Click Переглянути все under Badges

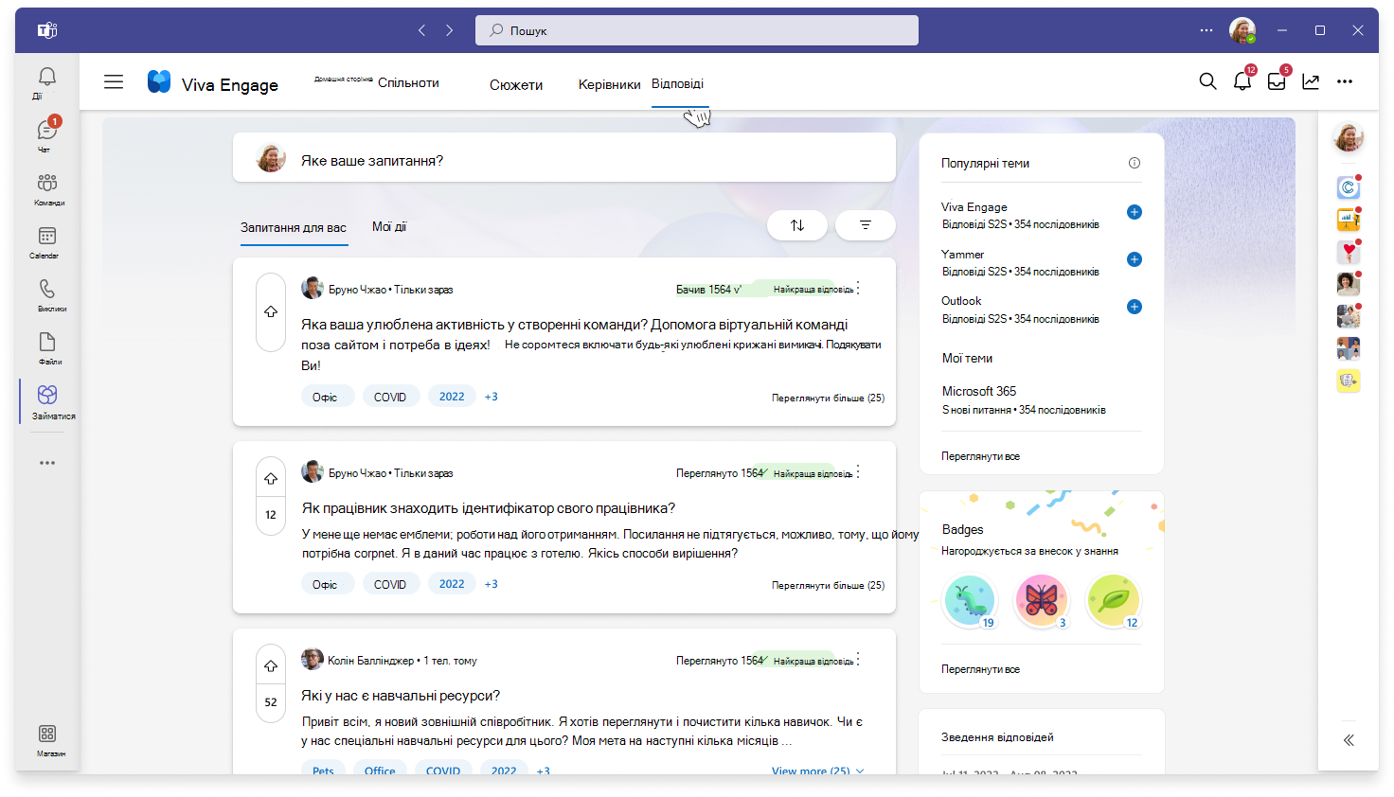pos(980,669)
